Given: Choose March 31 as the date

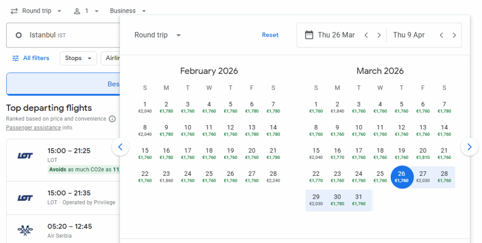Looking at the screenshot, I should 359,200.
